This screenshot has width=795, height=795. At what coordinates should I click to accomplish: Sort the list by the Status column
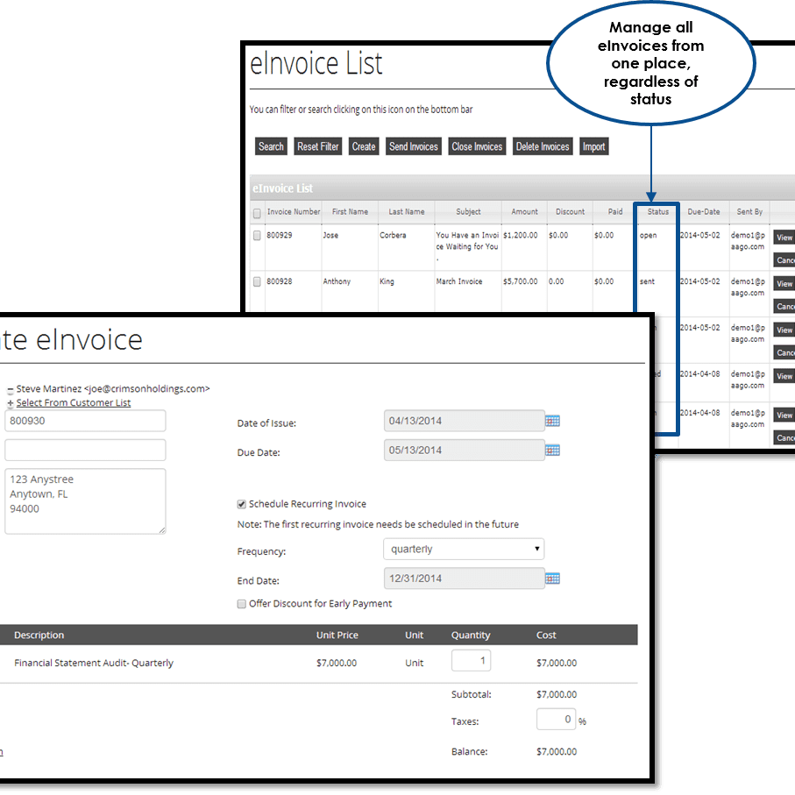click(657, 211)
